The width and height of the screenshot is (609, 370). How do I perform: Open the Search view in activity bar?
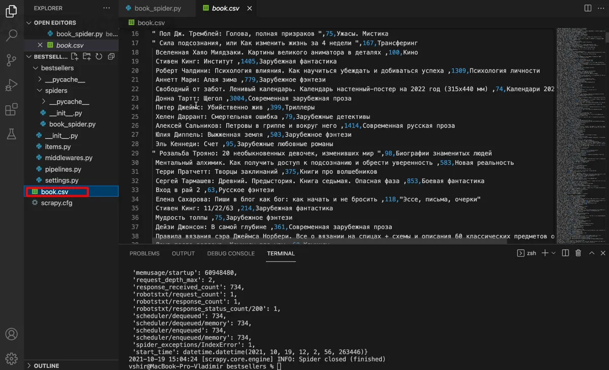(11, 36)
